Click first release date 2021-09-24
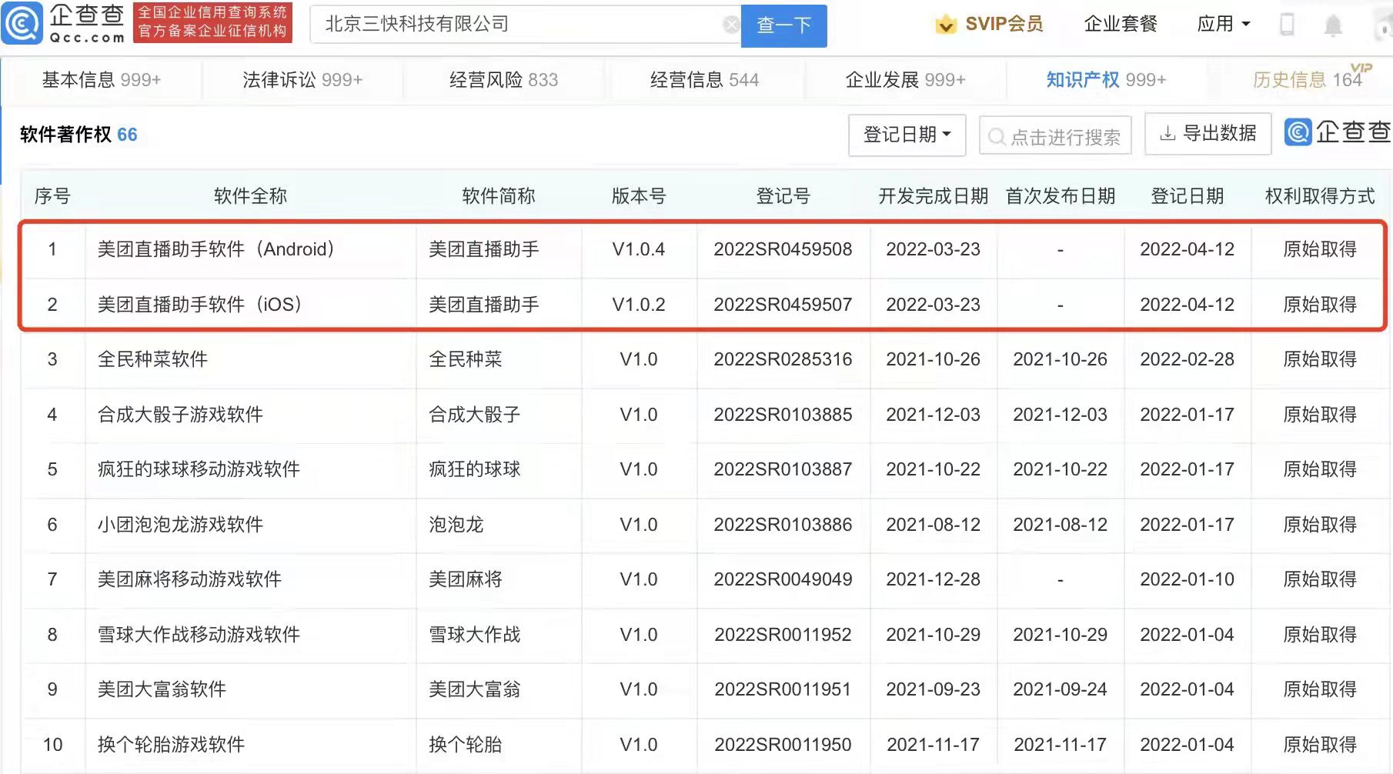Image resolution: width=1393 pixels, height=774 pixels. pos(1060,689)
